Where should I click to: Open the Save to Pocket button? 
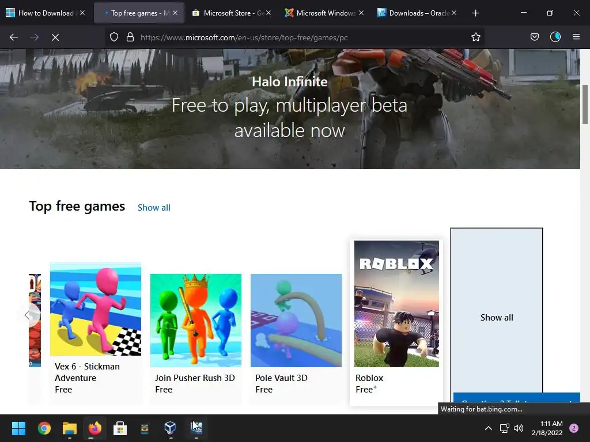click(x=534, y=37)
